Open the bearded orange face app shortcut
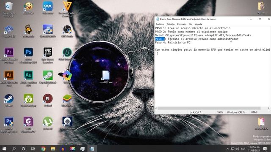This screenshot has height=152, width=271. tap(28, 31)
